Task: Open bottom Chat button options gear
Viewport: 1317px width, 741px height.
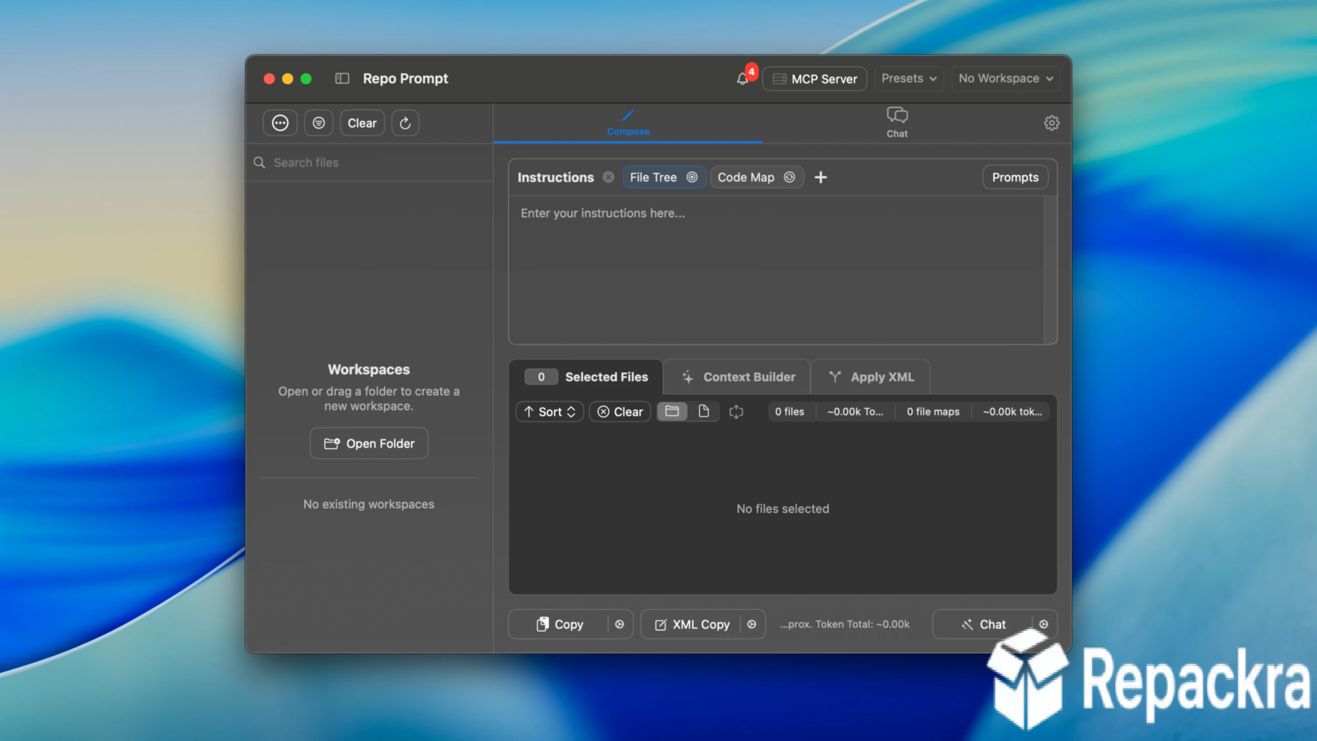Action: point(1044,625)
